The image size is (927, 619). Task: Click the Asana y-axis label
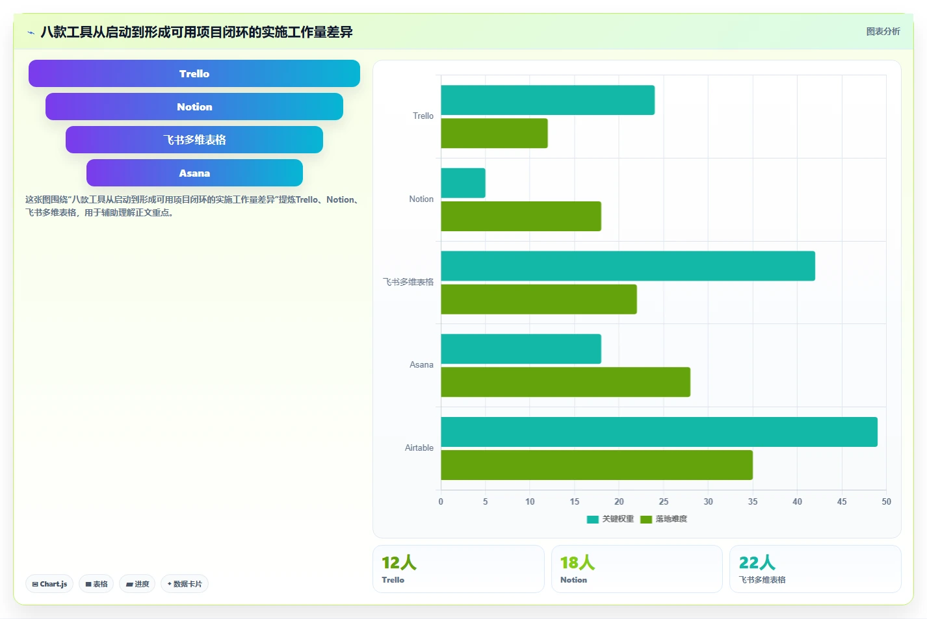pyautogui.click(x=421, y=365)
